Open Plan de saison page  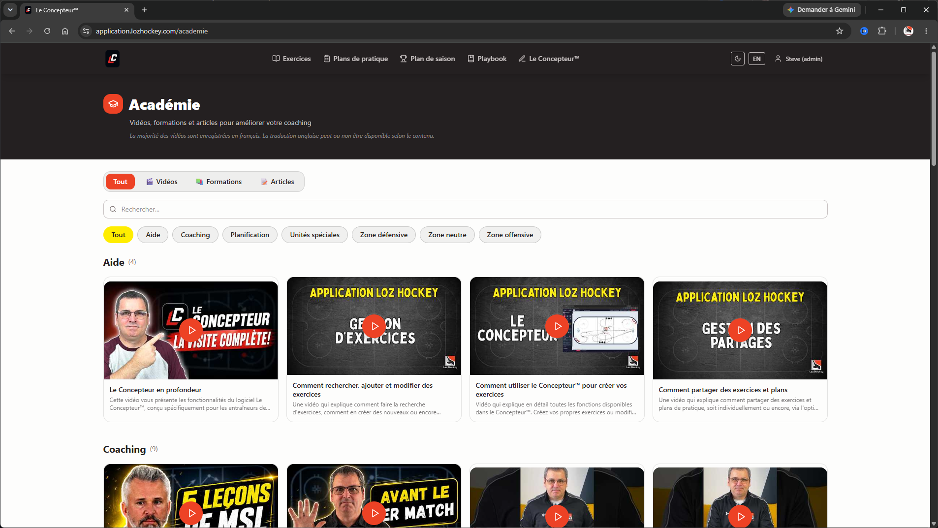[427, 59]
